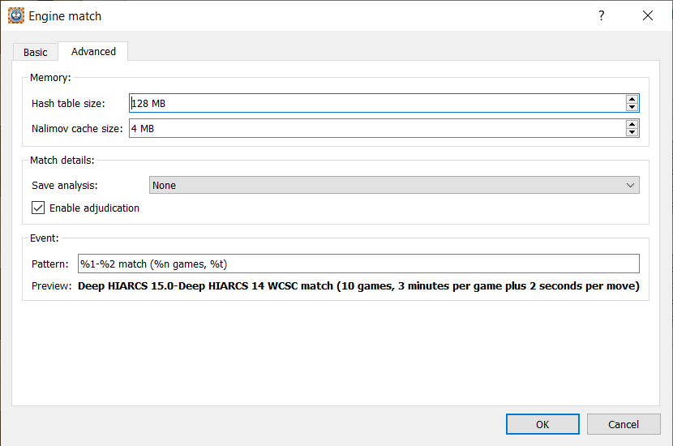Screen dimensions: 673x446
Task: Click the "Save analysis:" label
Action: click(x=63, y=186)
